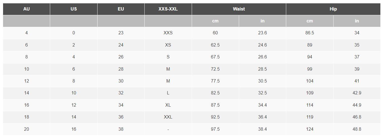
Task: Select the EU column header
Action: [x=121, y=9]
